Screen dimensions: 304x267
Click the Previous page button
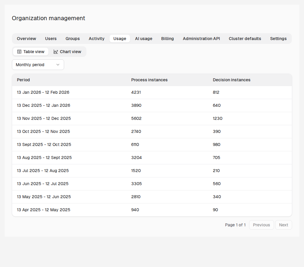pyautogui.click(x=261, y=225)
